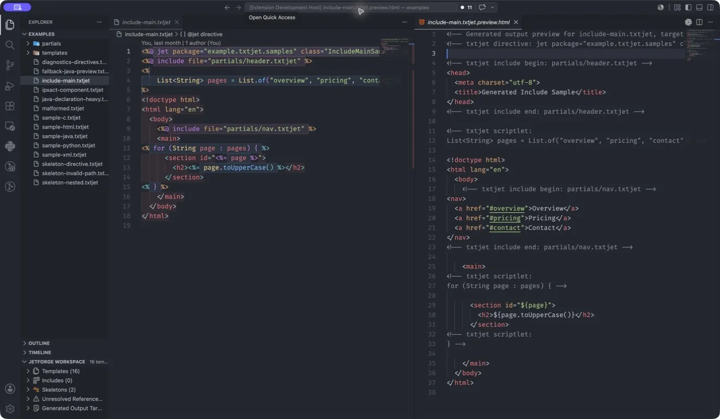This screenshot has height=419, width=720.
Task: Open the Run and Debug view
Action: tap(10, 86)
